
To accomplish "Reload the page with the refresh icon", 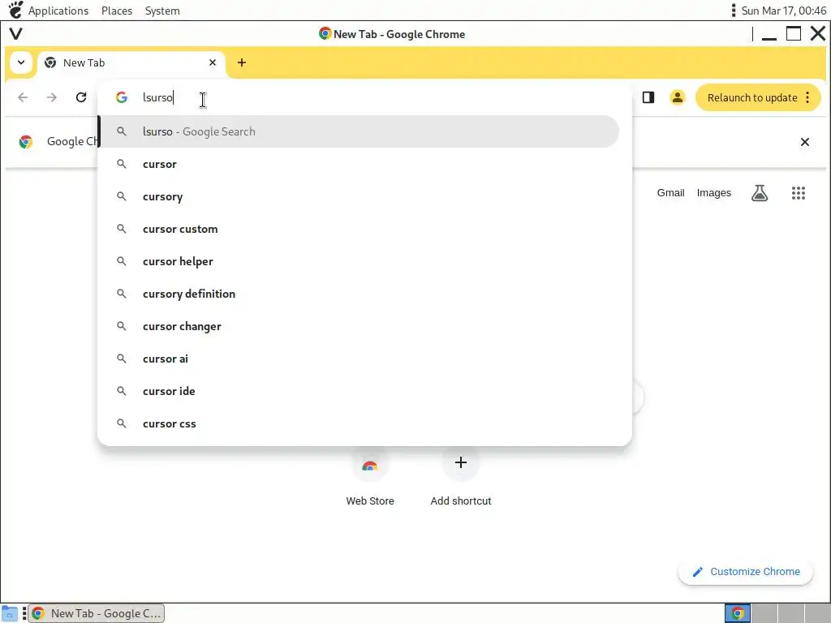I will (x=81, y=97).
